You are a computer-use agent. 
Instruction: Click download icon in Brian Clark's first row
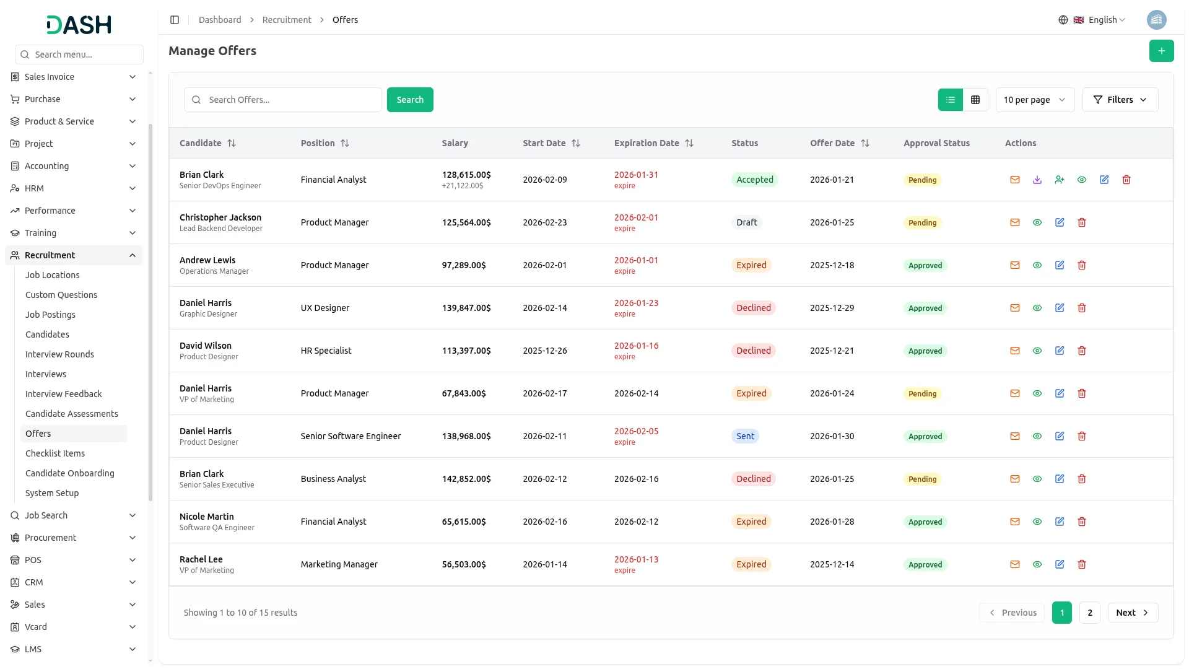tap(1037, 180)
